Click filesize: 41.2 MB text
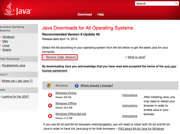This screenshot has height=134, width=180. click(64, 118)
